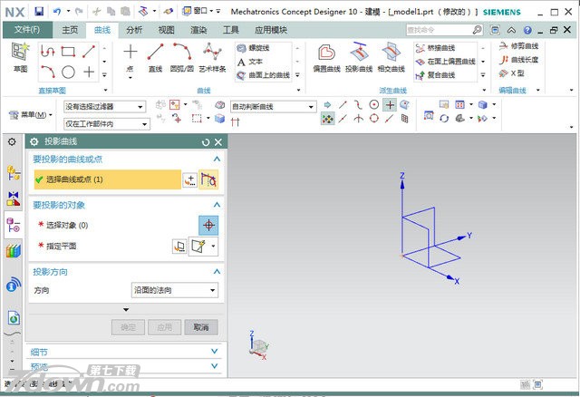Click the Save icon in title bar
This screenshot has width=580, height=397.
tap(39, 12)
